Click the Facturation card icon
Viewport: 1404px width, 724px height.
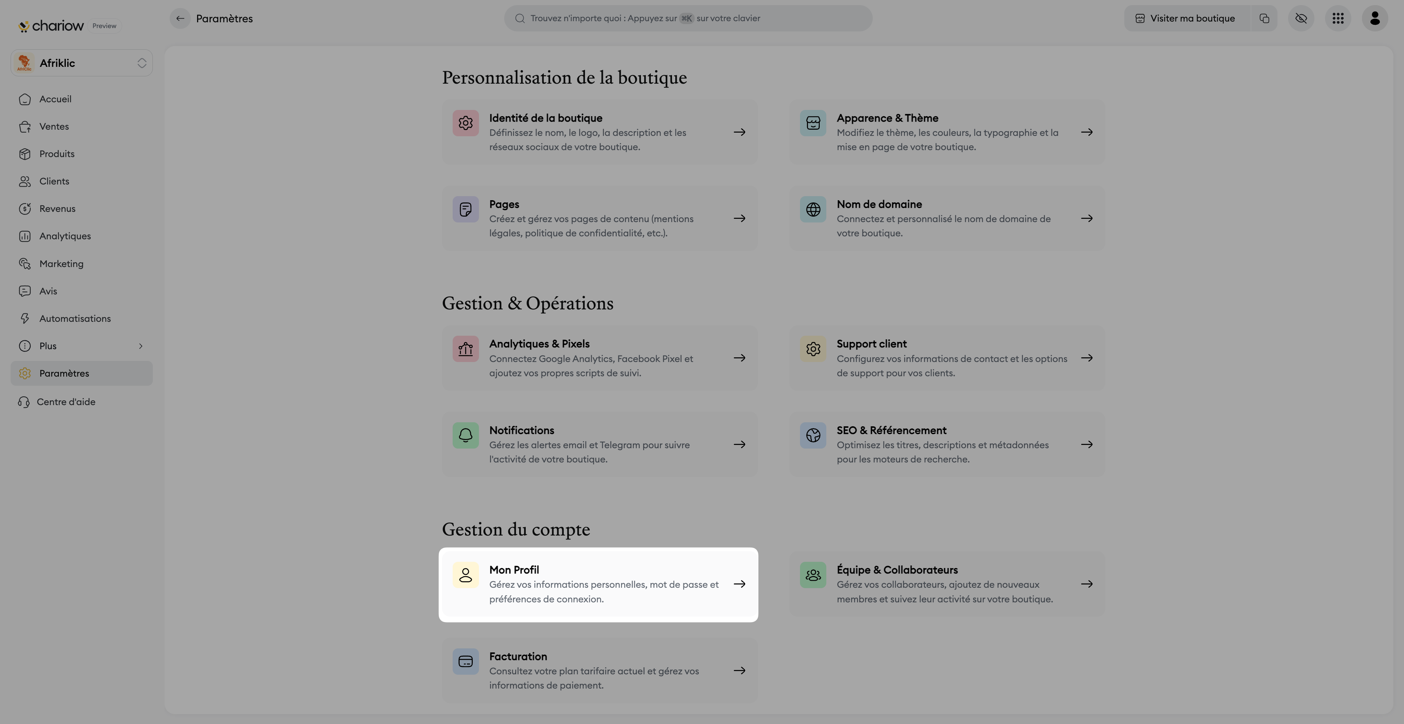465,662
